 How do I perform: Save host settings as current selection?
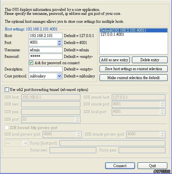[x=134, y=69]
